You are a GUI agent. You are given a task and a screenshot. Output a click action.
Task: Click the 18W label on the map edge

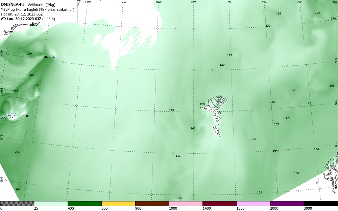(x=1, y=90)
